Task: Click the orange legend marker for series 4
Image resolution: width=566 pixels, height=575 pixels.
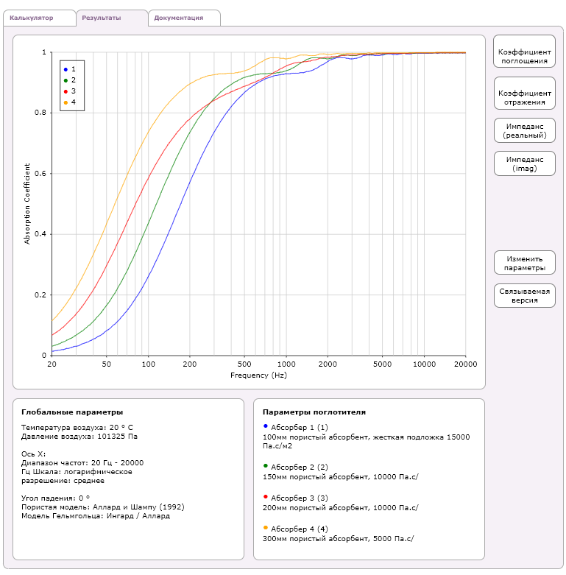Action: pos(66,102)
